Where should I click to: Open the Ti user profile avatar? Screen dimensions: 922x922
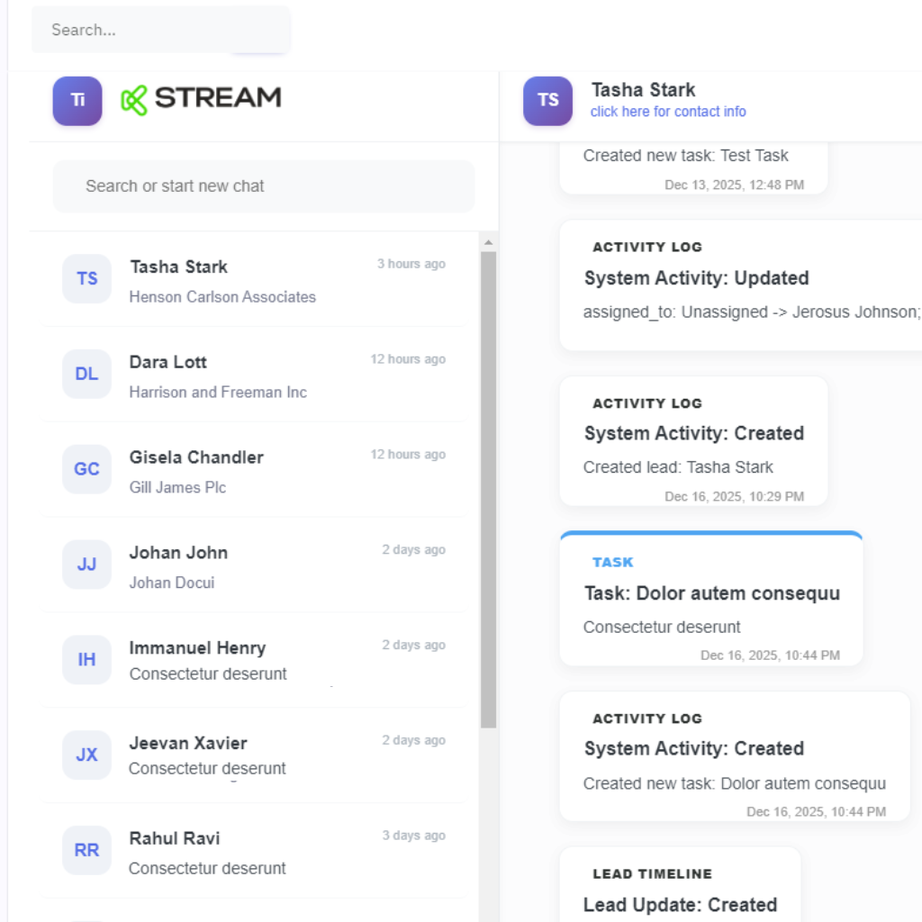click(77, 100)
